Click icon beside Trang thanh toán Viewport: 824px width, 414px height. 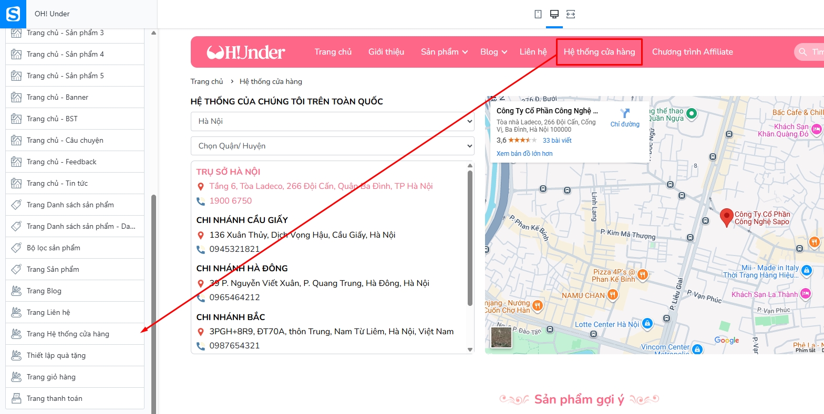pos(16,398)
